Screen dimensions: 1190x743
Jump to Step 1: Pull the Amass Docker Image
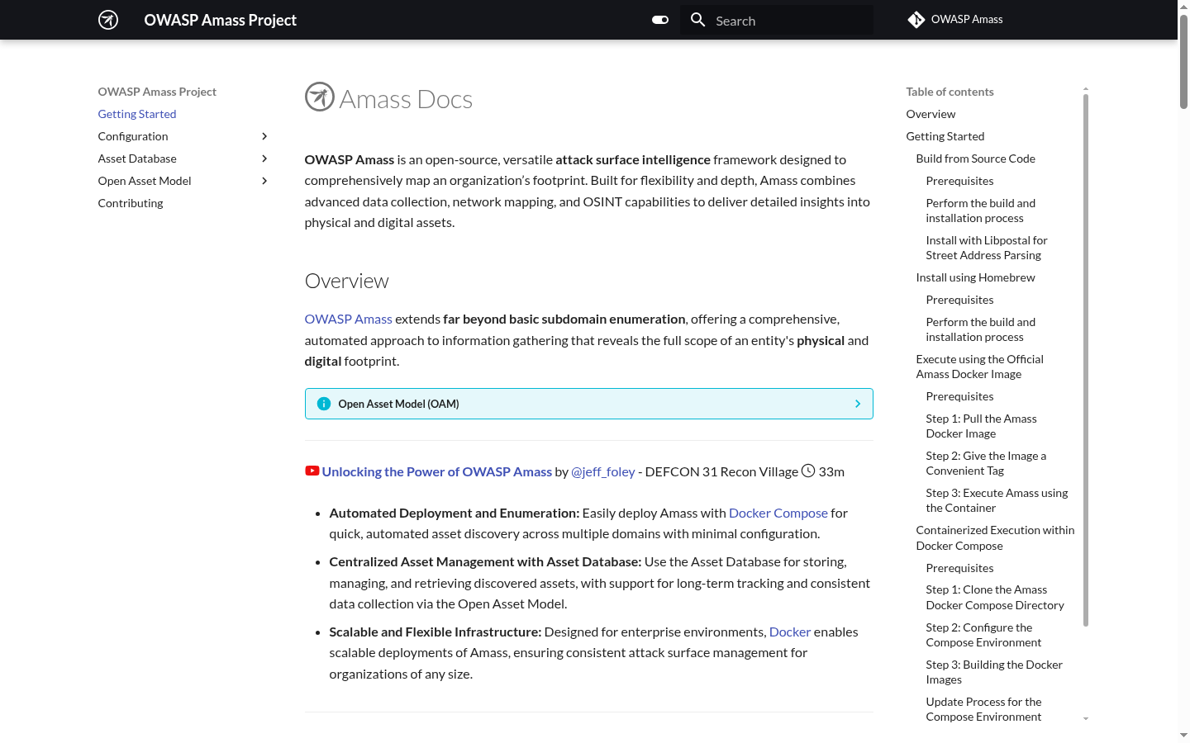point(982,426)
